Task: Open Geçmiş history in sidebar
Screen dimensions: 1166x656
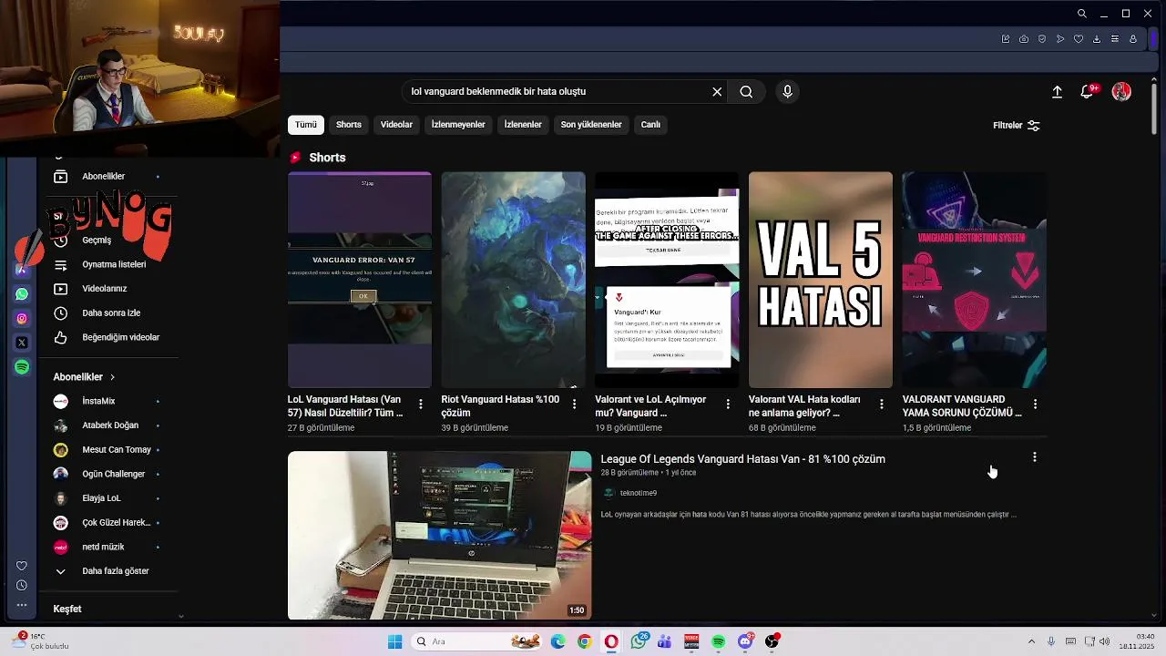Action: [97, 241]
